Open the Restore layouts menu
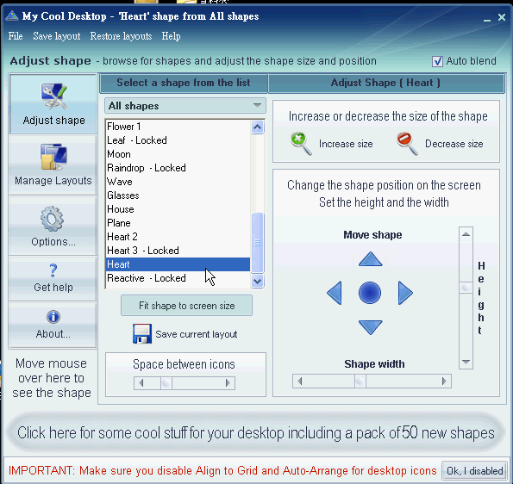513x484 pixels. pyautogui.click(x=121, y=36)
